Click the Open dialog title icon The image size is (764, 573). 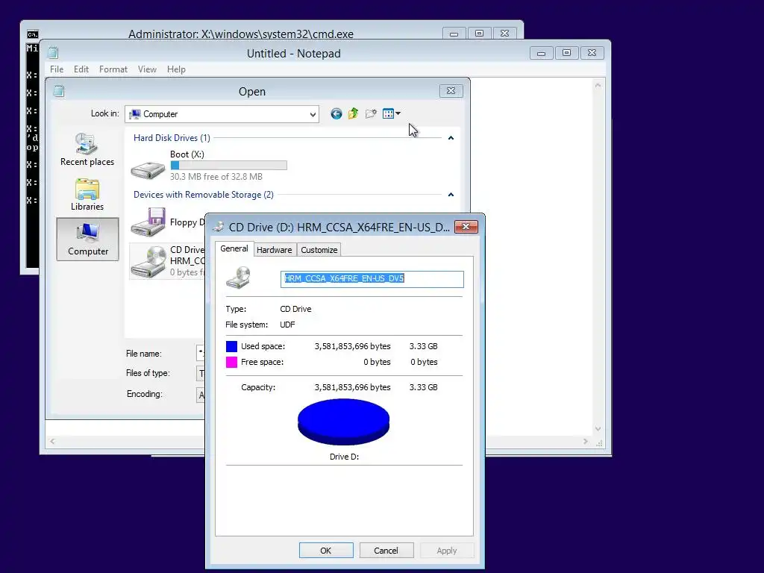coord(59,90)
